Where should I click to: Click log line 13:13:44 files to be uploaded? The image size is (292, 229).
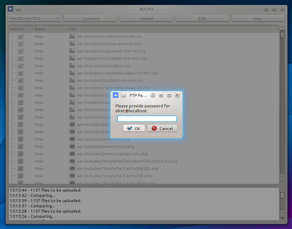pyautogui.click(x=46, y=190)
